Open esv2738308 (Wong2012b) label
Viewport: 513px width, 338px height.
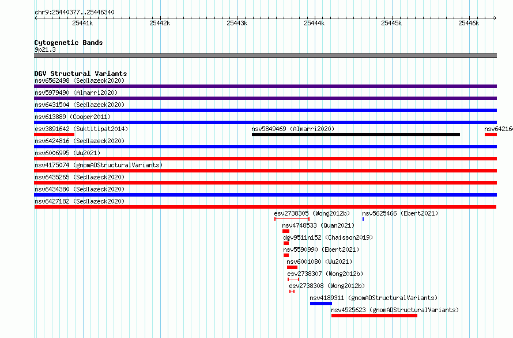(327, 286)
